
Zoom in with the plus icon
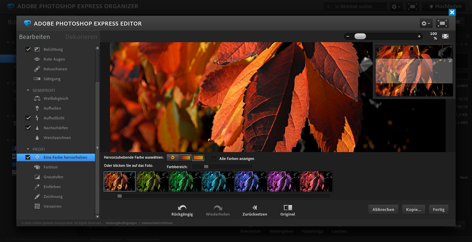[419, 36]
